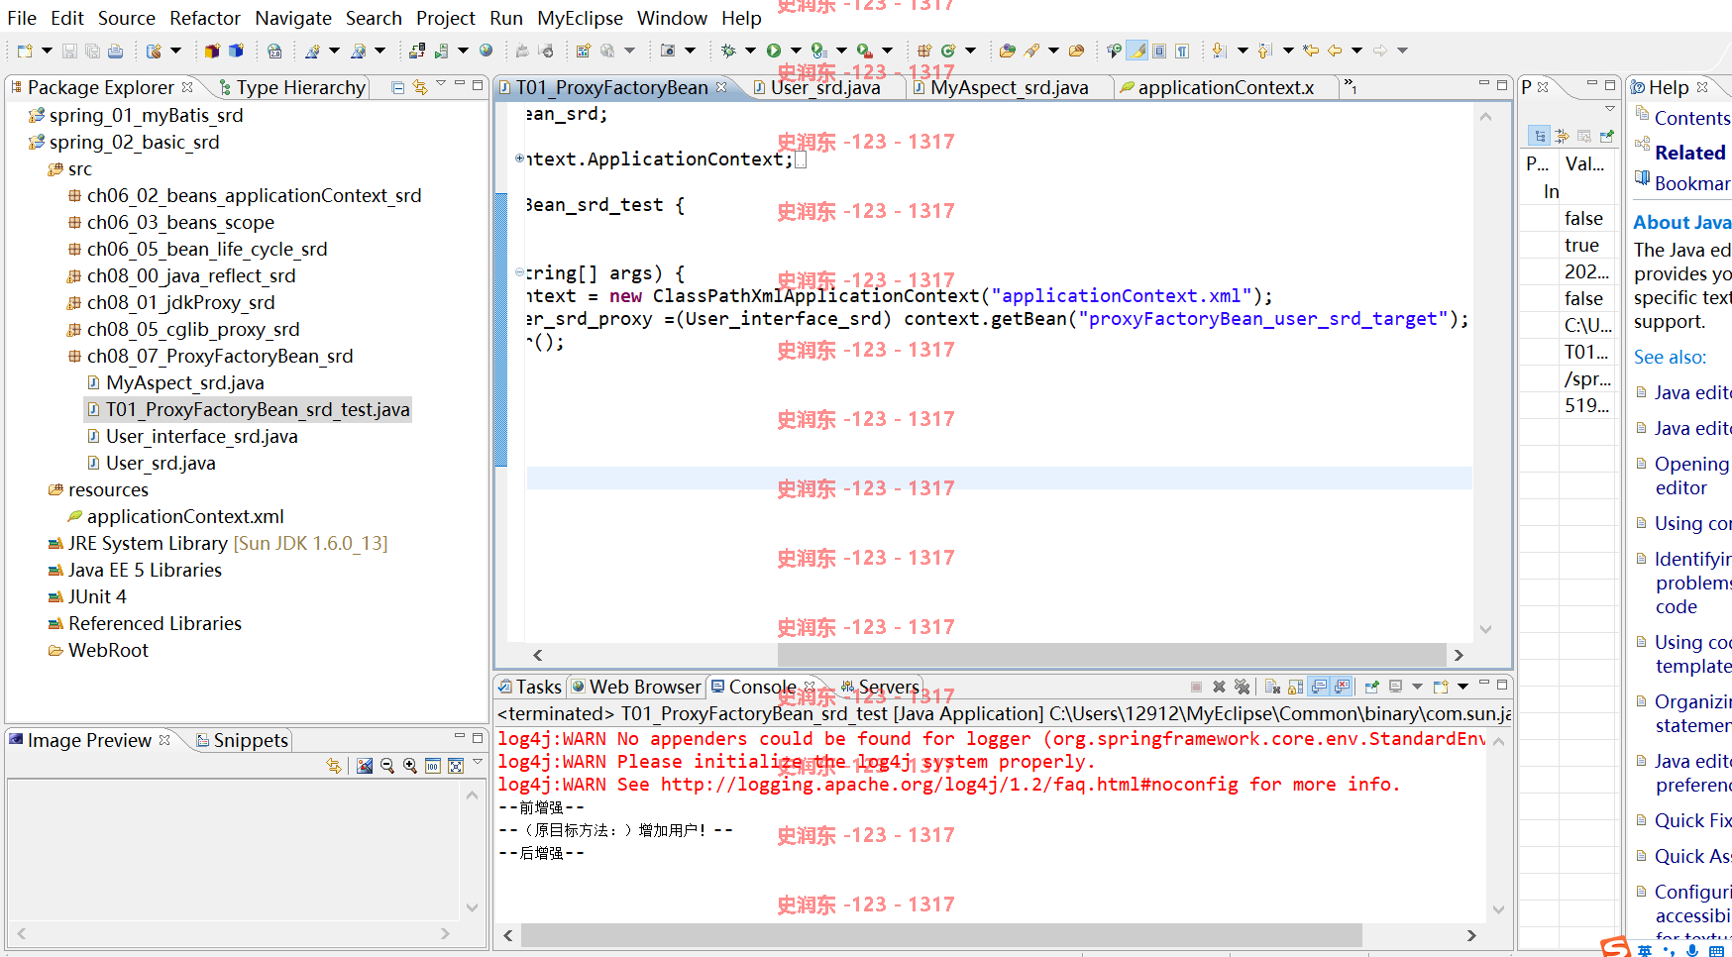Open Package Explorer view menu triangle
This screenshot has width=1732, height=957.
[441, 84]
